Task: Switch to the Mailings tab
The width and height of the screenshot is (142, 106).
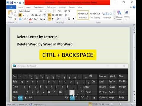Action: click(x=62, y=7)
